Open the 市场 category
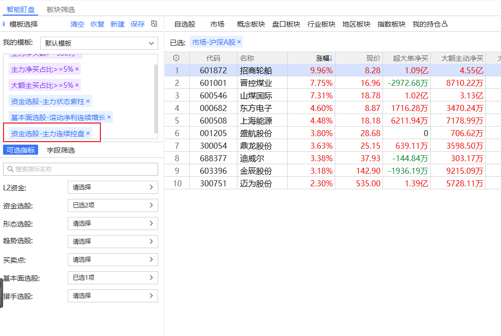Image resolution: width=501 pixels, height=336 pixels. click(217, 24)
